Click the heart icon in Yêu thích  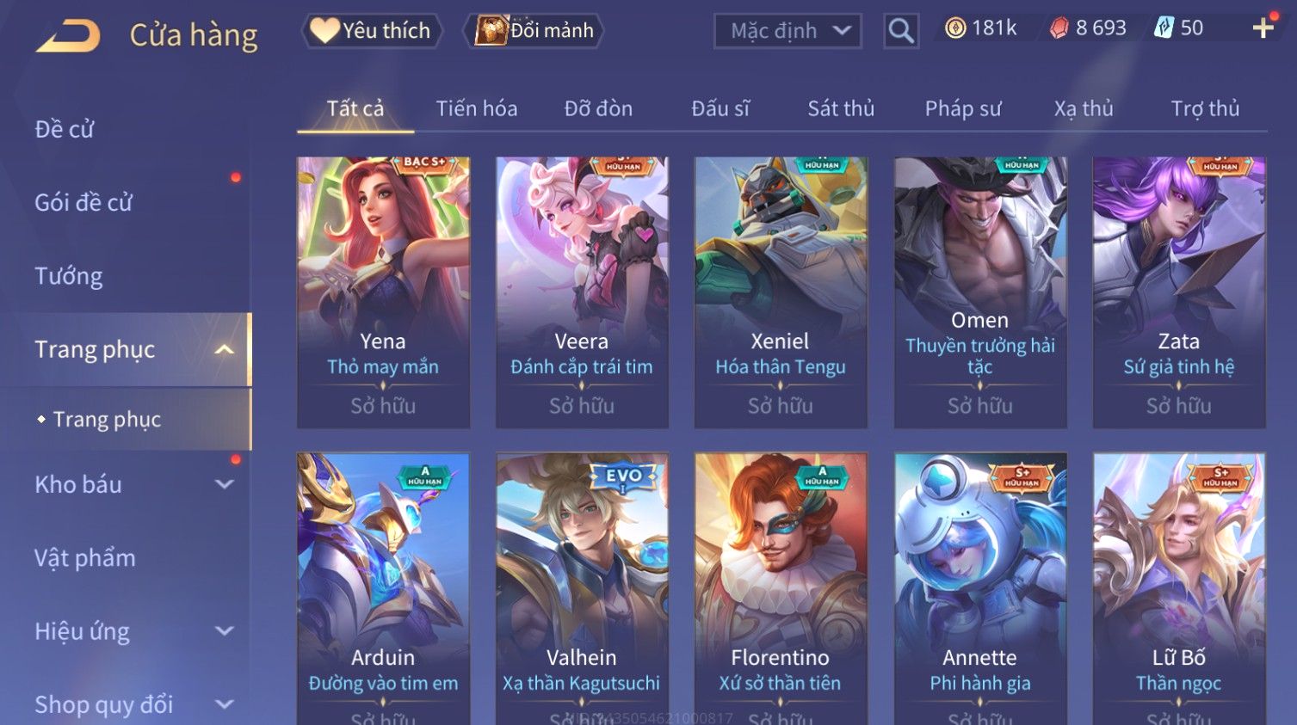tap(324, 30)
